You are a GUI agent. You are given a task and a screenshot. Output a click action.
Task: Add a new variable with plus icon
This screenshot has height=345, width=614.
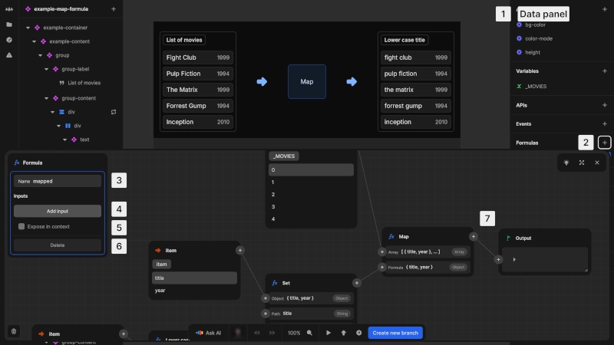(x=605, y=71)
